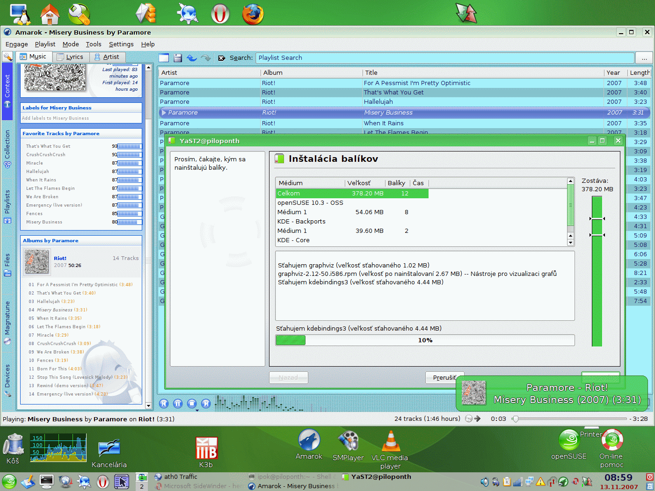Click the YaST download progress bar
This screenshot has height=491, width=655.
(425, 340)
